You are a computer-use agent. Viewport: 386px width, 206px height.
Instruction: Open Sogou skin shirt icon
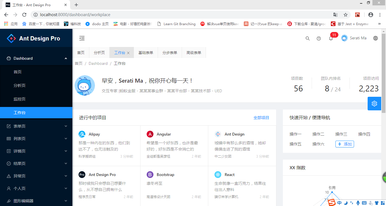pos(377,203)
